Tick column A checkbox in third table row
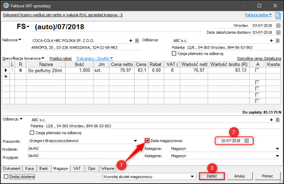The width and height of the screenshot is (284, 184). (257, 82)
